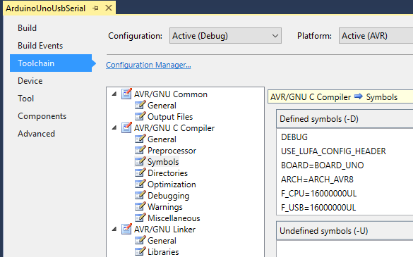Image resolution: width=413 pixels, height=257 pixels.
Task: Open the Configuration dropdown
Action: 225,36
